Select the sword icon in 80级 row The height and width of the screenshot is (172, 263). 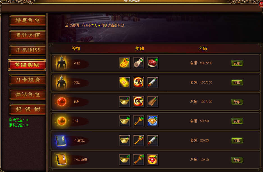(x=153, y=82)
